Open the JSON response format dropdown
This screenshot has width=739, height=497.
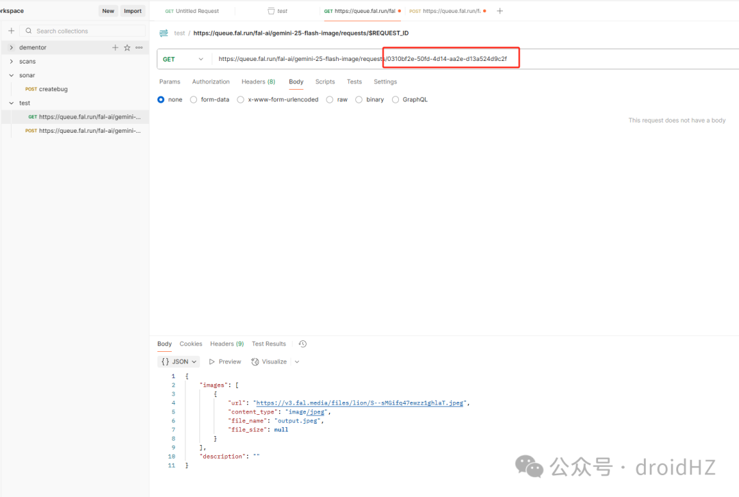coord(178,361)
